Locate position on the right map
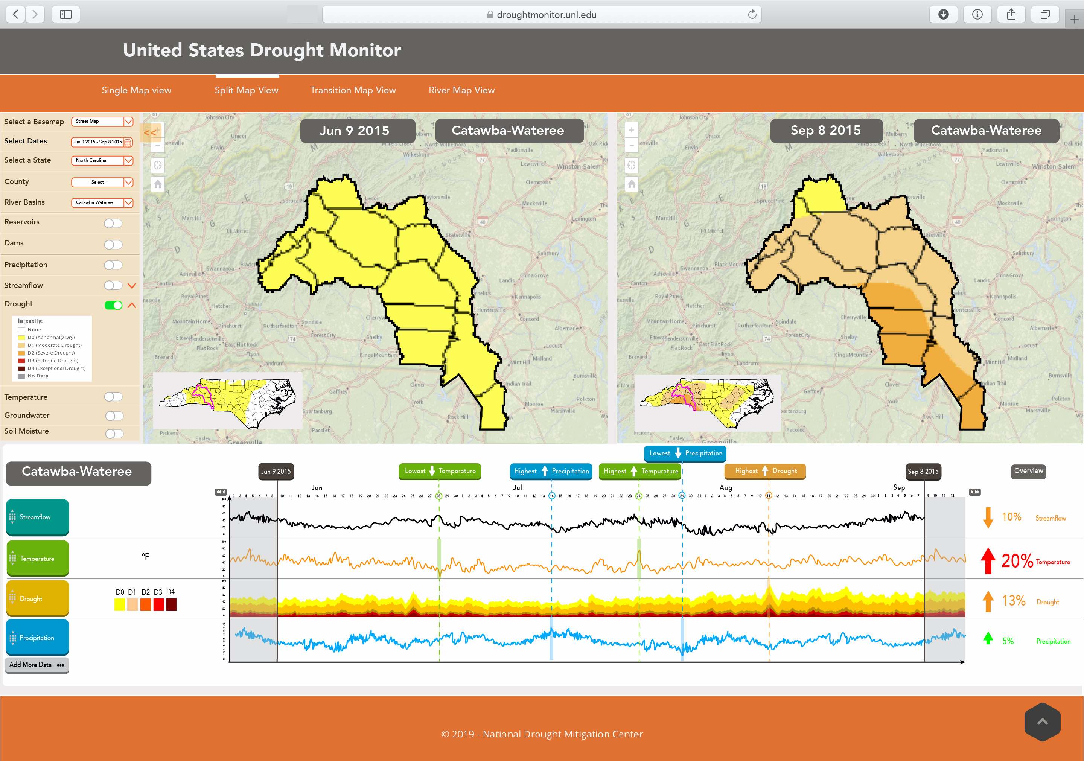This screenshot has width=1084, height=761. tap(632, 165)
